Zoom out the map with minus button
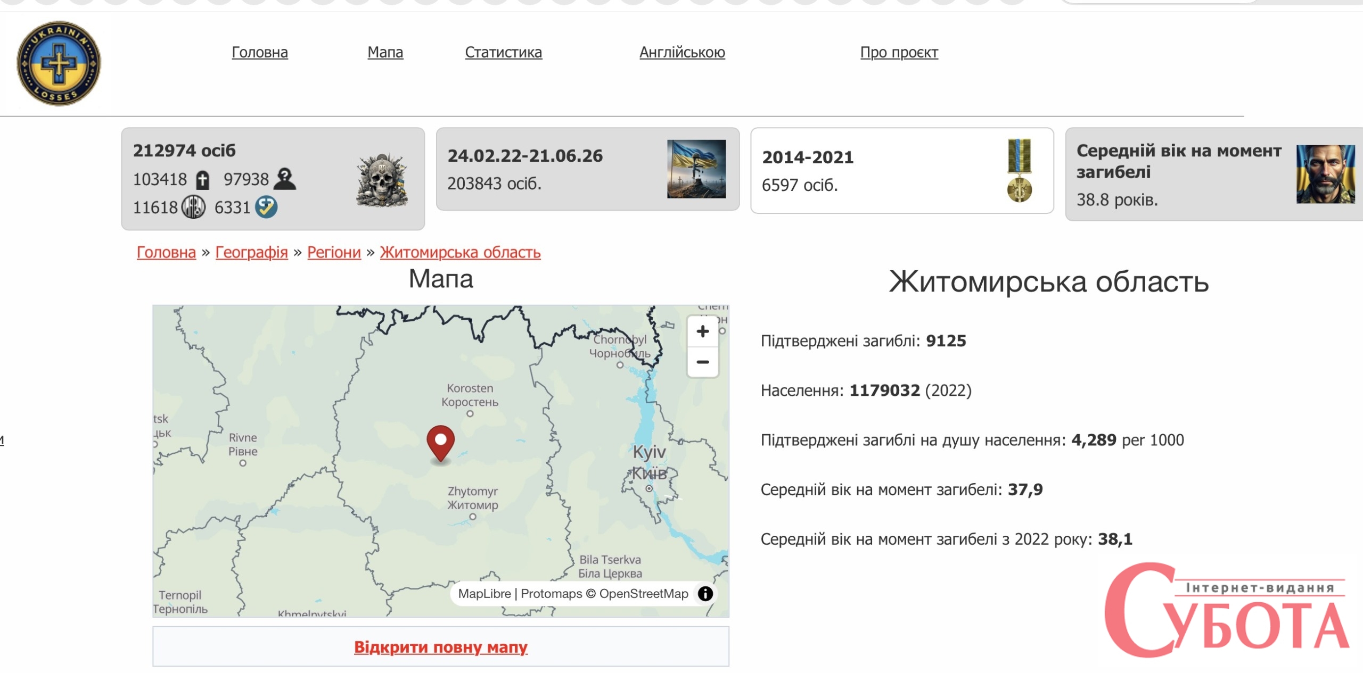The image size is (1363, 673). [703, 362]
